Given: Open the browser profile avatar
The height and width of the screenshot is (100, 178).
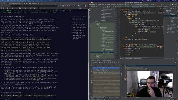Looking at the screenshot, I should tap(85, 6).
